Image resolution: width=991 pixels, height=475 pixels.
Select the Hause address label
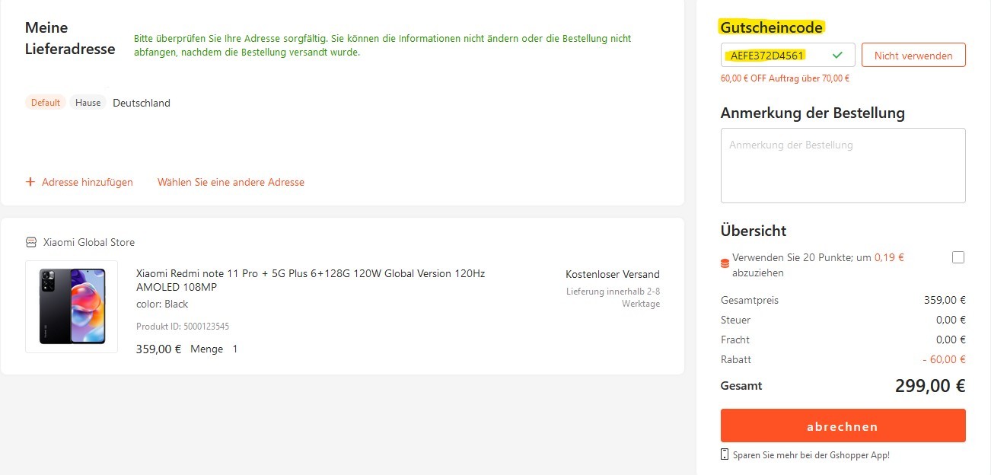[88, 103]
